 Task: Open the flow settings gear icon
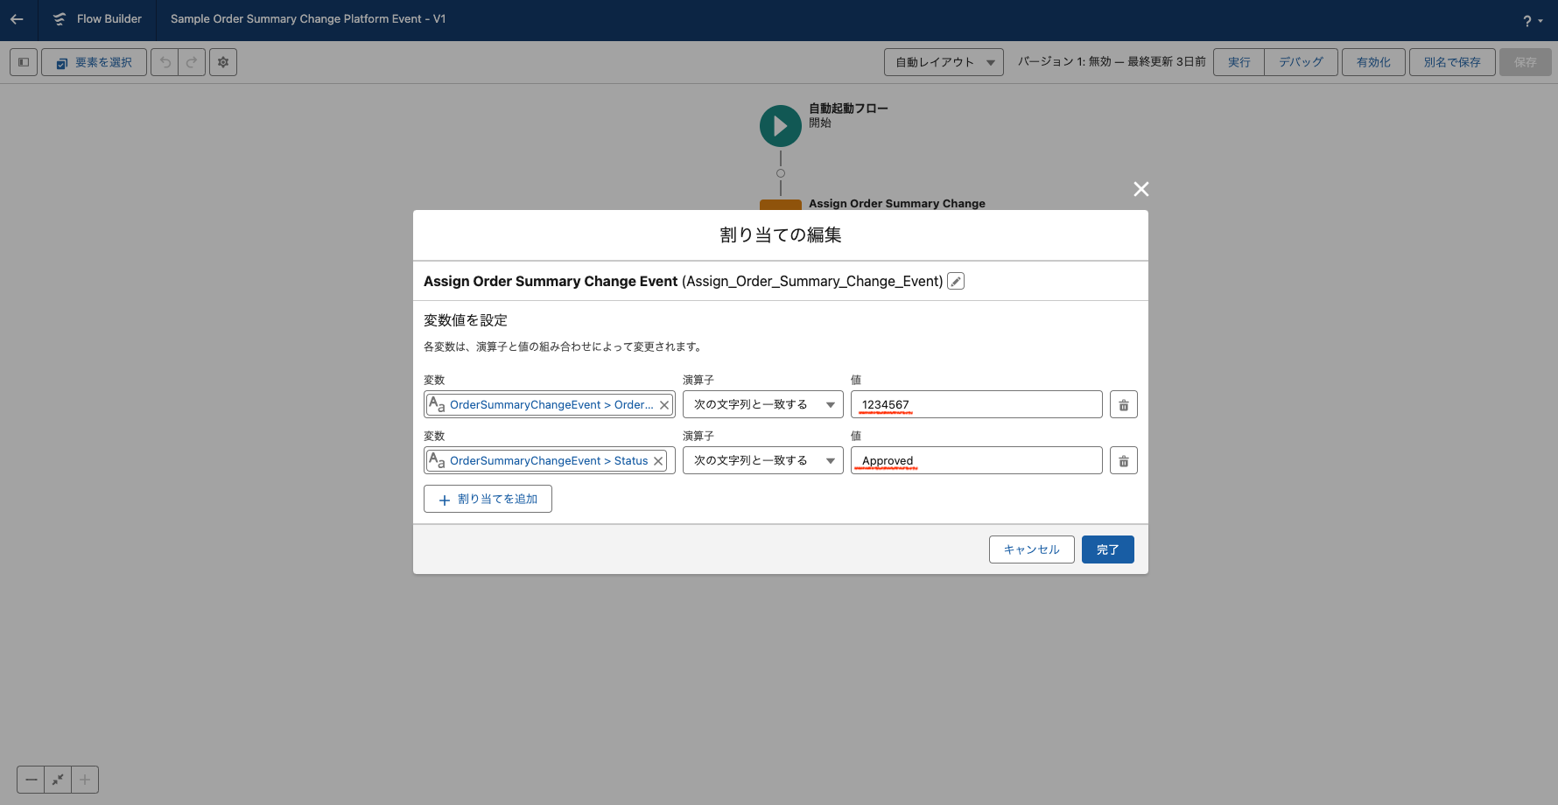(x=223, y=62)
